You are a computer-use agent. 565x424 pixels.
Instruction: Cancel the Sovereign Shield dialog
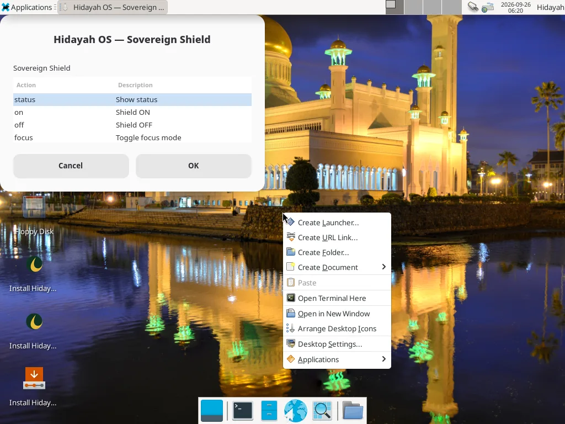pyautogui.click(x=71, y=166)
